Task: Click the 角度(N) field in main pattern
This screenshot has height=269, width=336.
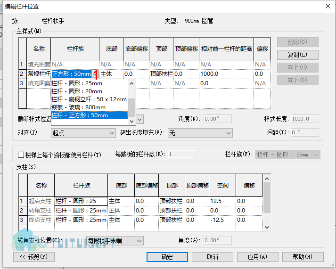Action: [x=218, y=119]
